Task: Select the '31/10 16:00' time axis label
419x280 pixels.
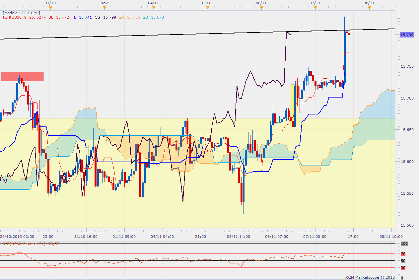Action: click(x=86, y=237)
